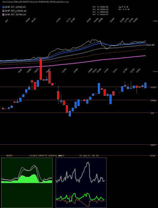Click the 11950 top price label

pyautogui.click(x=58, y=20)
